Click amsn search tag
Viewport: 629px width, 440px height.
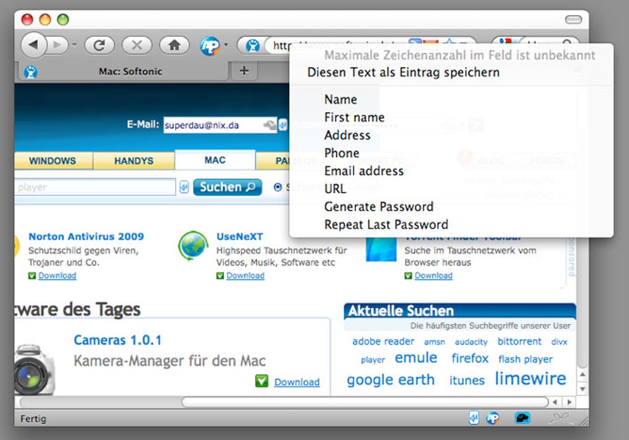click(x=435, y=342)
